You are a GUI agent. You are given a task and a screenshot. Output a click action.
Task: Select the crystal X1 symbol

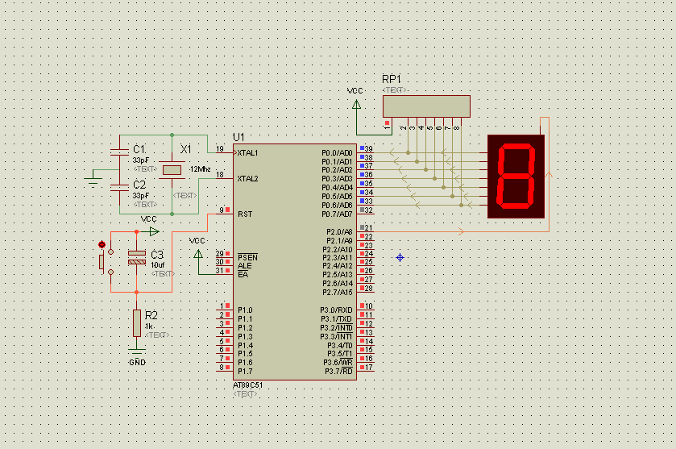pos(172,170)
